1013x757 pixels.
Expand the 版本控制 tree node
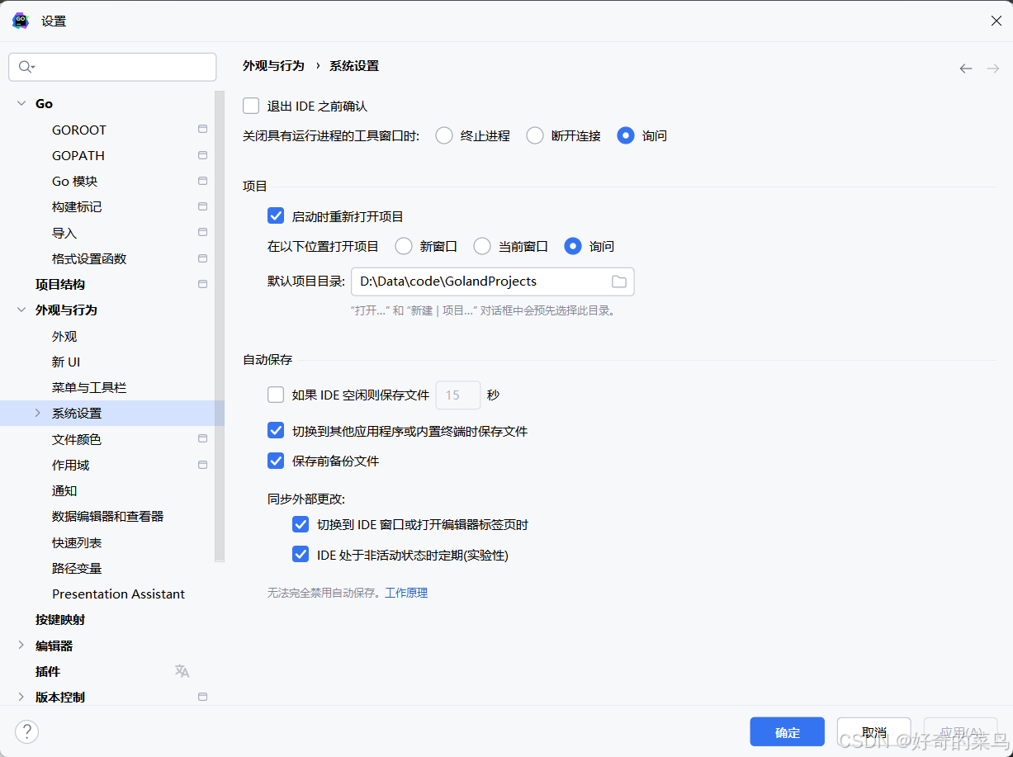(21, 697)
